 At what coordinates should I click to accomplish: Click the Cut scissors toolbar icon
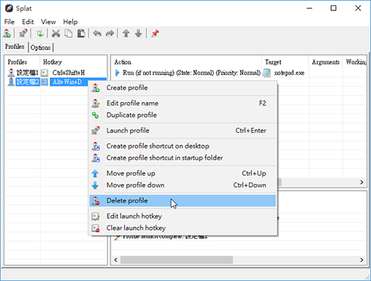56,33
